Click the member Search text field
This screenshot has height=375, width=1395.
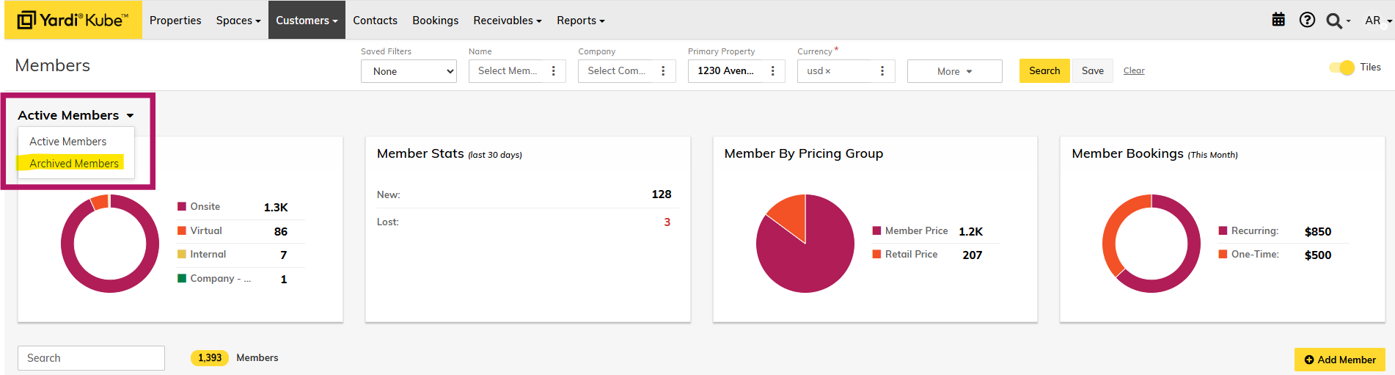(91, 358)
